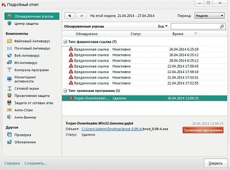Click the warning icon on Trojan-Downloader row

(71, 98)
